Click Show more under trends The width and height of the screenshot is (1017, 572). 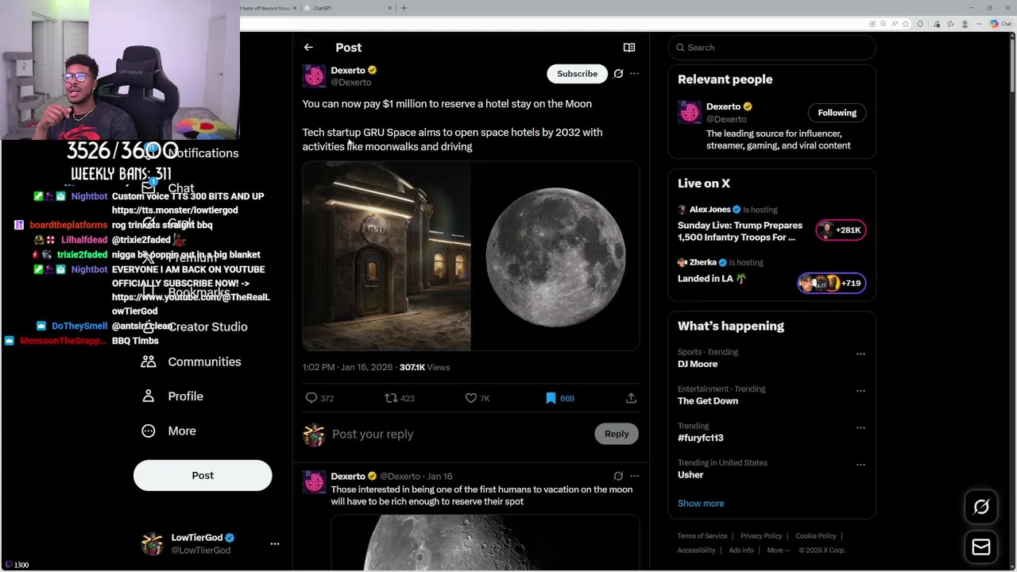coord(701,503)
